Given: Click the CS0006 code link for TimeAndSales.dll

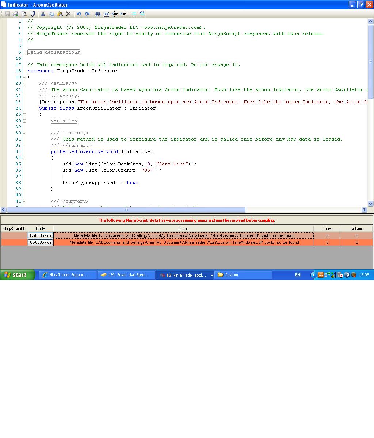Looking at the screenshot, I should pos(40,242).
